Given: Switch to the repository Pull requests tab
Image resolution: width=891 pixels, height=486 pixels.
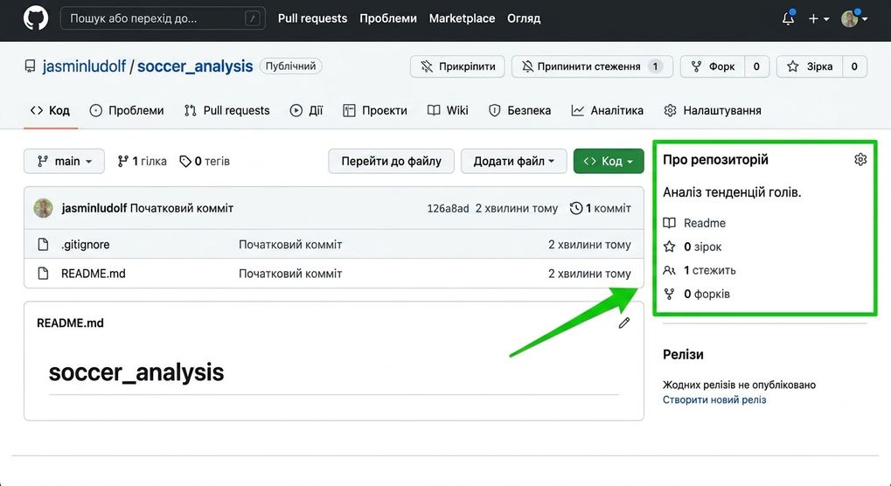Looking at the screenshot, I should (226, 110).
